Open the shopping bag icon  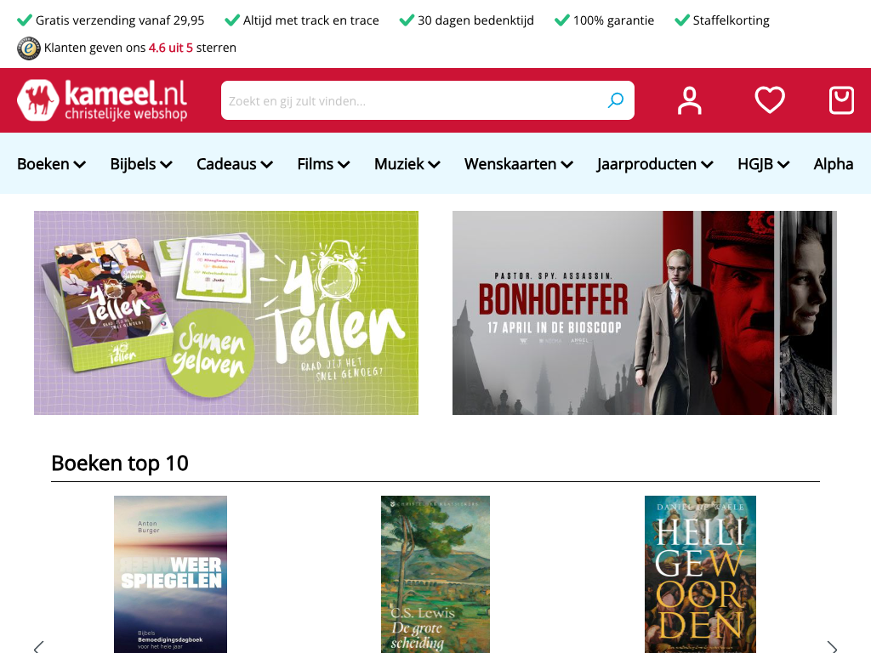[841, 100]
